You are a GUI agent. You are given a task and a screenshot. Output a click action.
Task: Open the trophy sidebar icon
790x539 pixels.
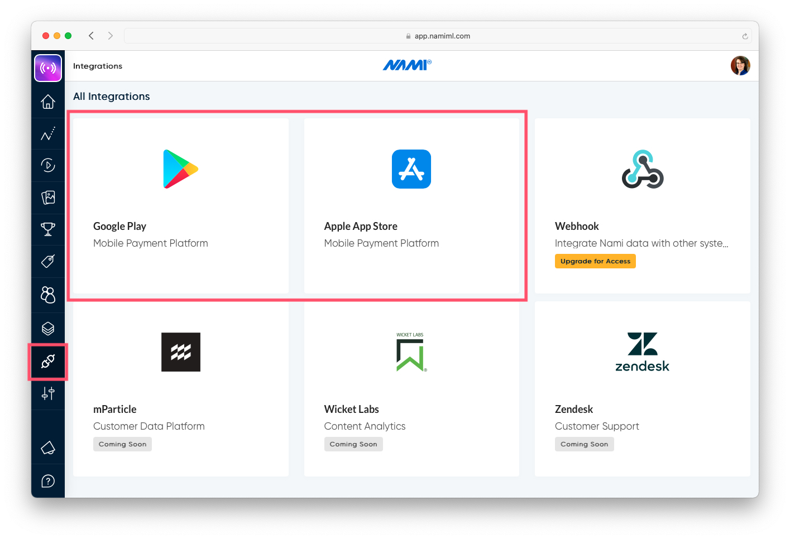tap(48, 229)
